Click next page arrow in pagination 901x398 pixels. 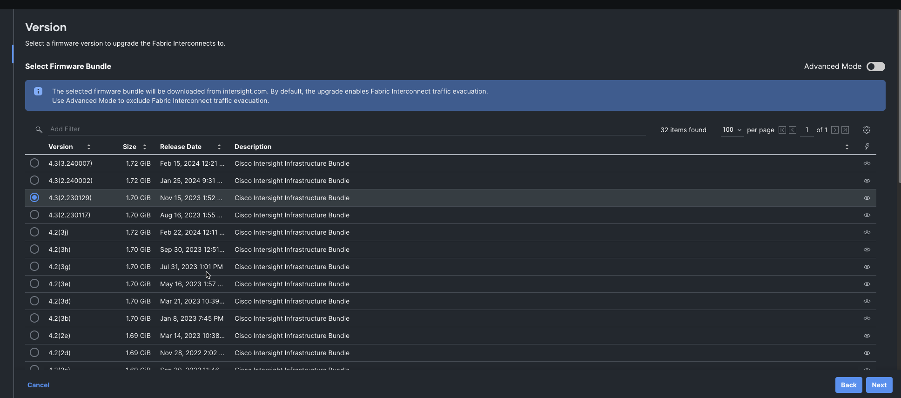835,130
